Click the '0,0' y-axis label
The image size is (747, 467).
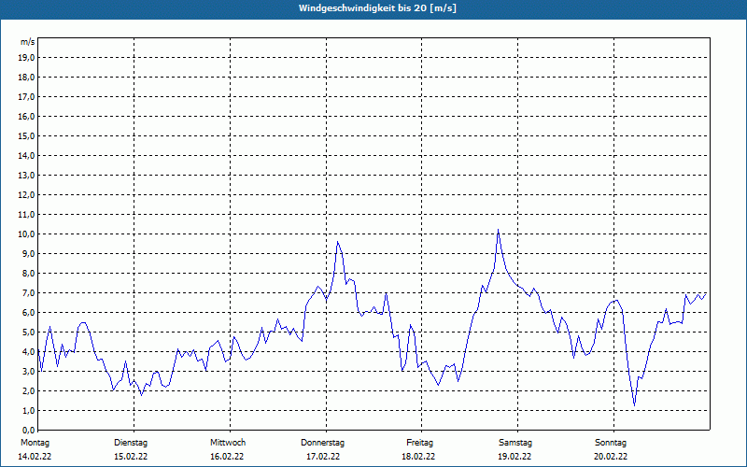28,431
